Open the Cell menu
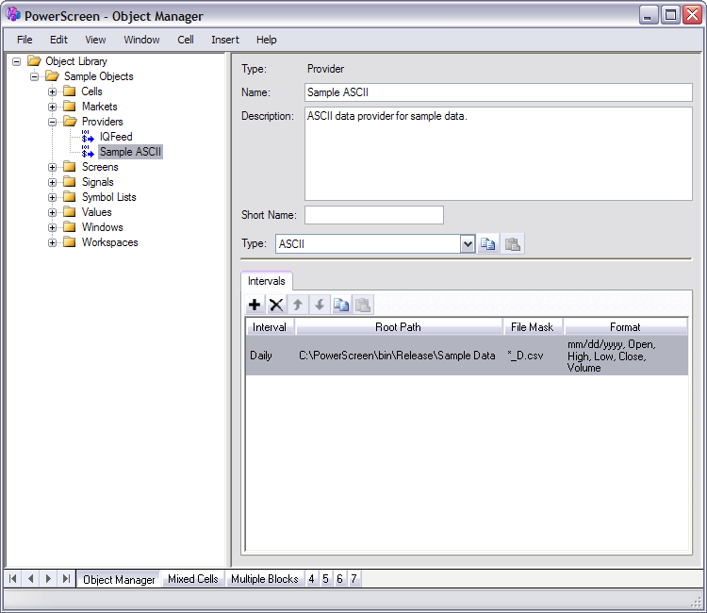The height and width of the screenshot is (613, 707). pos(186,40)
